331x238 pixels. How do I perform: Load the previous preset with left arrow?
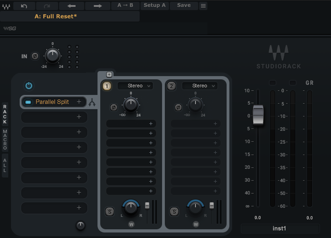pos(72,6)
